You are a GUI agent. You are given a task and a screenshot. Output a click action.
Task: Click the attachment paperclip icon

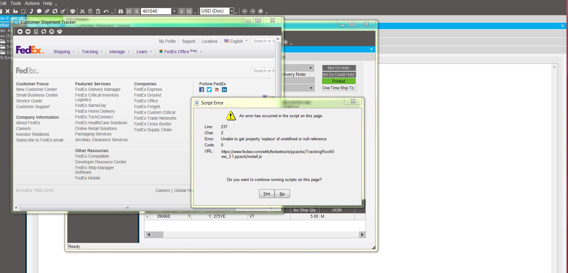point(47,11)
